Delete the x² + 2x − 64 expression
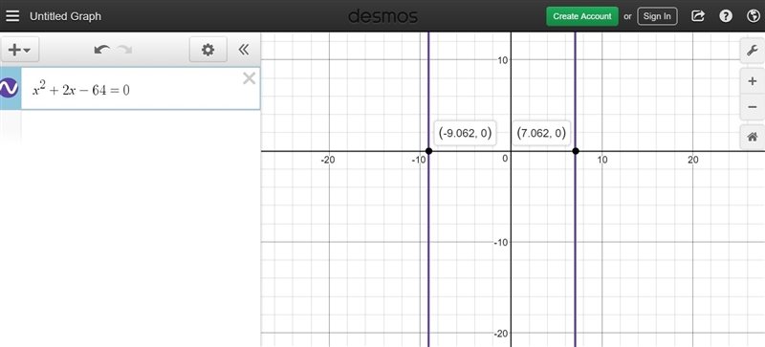The width and height of the screenshot is (765, 347). tap(250, 78)
